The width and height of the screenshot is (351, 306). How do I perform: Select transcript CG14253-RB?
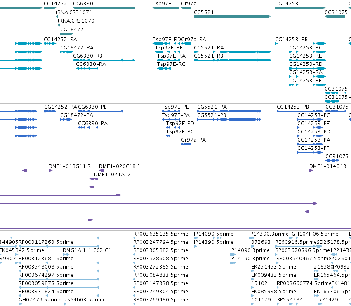point(291,40)
